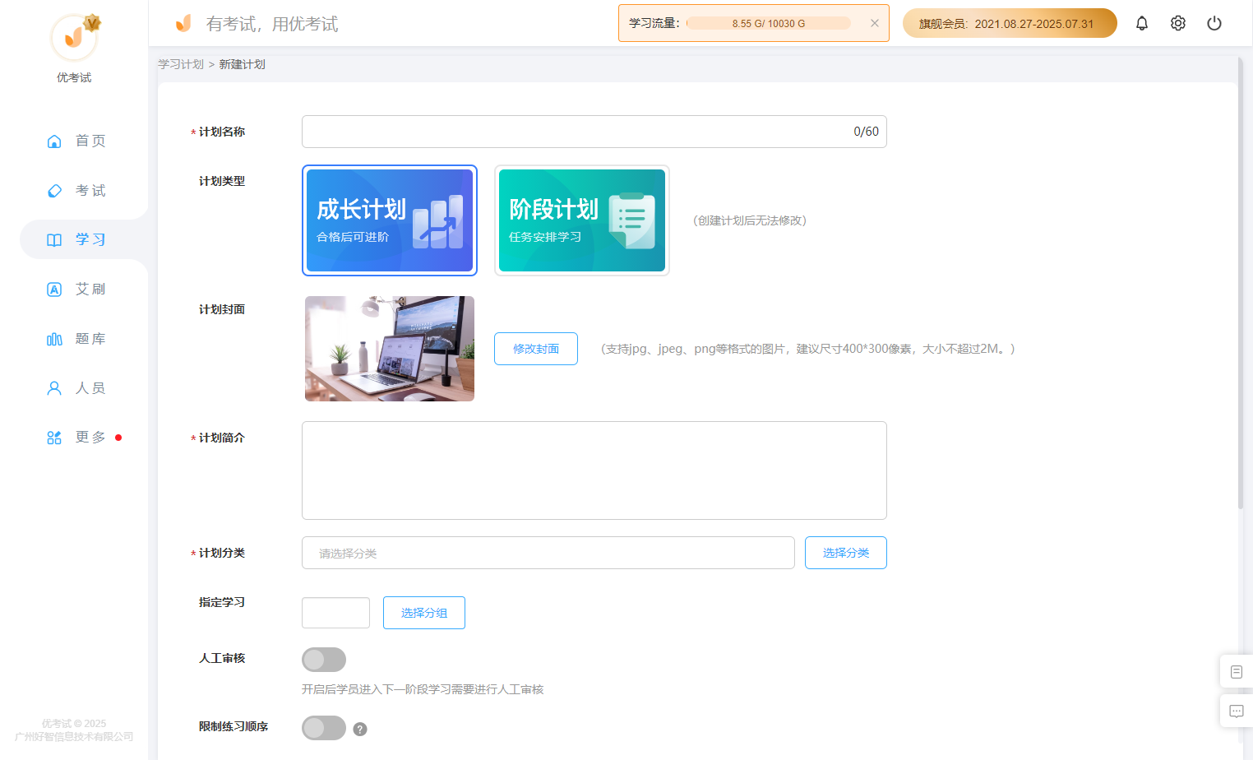Click the help question mark beside 限制练习顺序

click(360, 729)
